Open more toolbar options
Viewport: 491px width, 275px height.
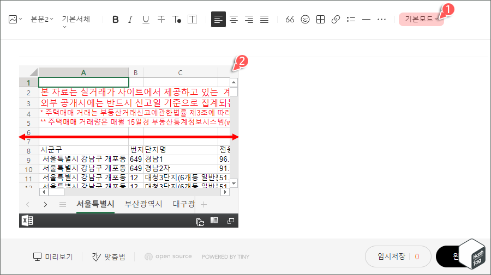(x=381, y=20)
